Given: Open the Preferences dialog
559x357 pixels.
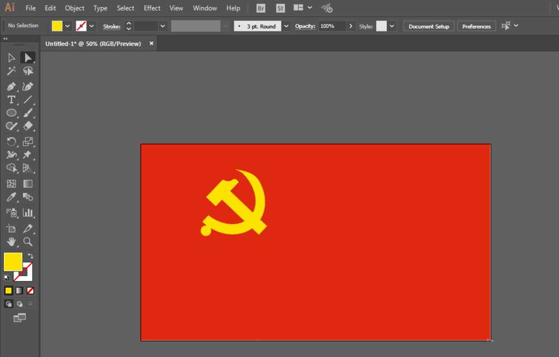Looking at the screenshot, I should pos(476,26).
